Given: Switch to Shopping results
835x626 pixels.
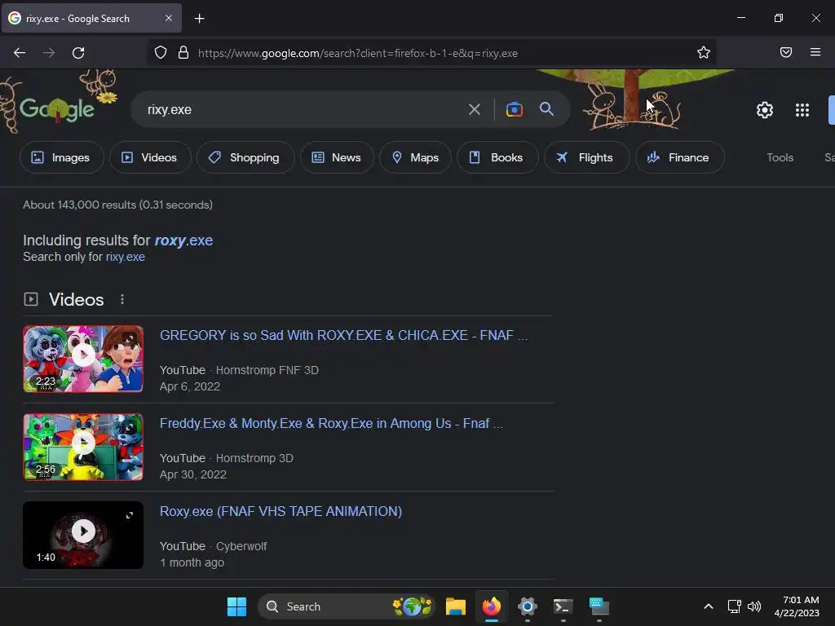Looking at the screenshot, I should [245, 157].
